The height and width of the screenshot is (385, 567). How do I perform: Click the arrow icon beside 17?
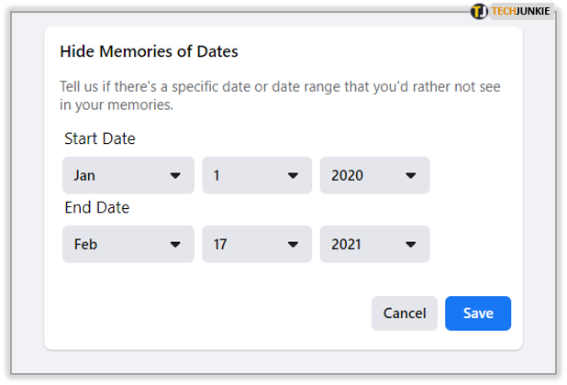tap(293, 245)
